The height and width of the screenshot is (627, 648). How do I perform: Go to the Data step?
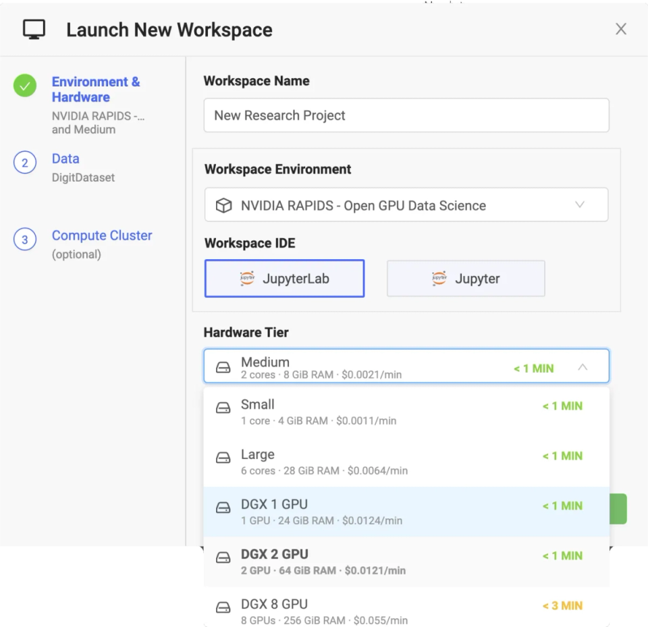click(x=65, y=159)
